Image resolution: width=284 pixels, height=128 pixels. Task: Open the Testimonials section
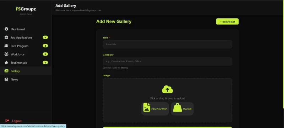click(x=26, y=63)
